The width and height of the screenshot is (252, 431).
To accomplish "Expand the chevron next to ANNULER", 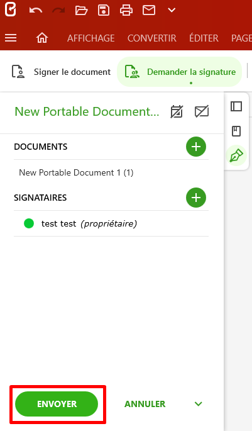I will [198, 404].
